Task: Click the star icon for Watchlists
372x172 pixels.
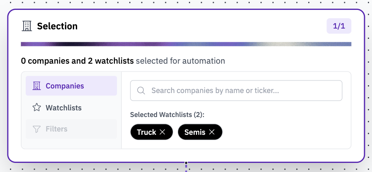Action: [36, 107]
